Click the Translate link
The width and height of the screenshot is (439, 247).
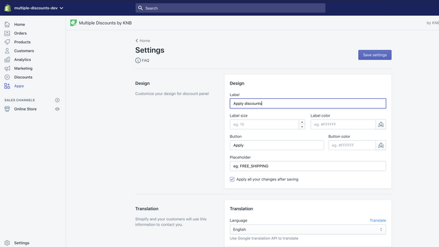(x=378, y=220)
